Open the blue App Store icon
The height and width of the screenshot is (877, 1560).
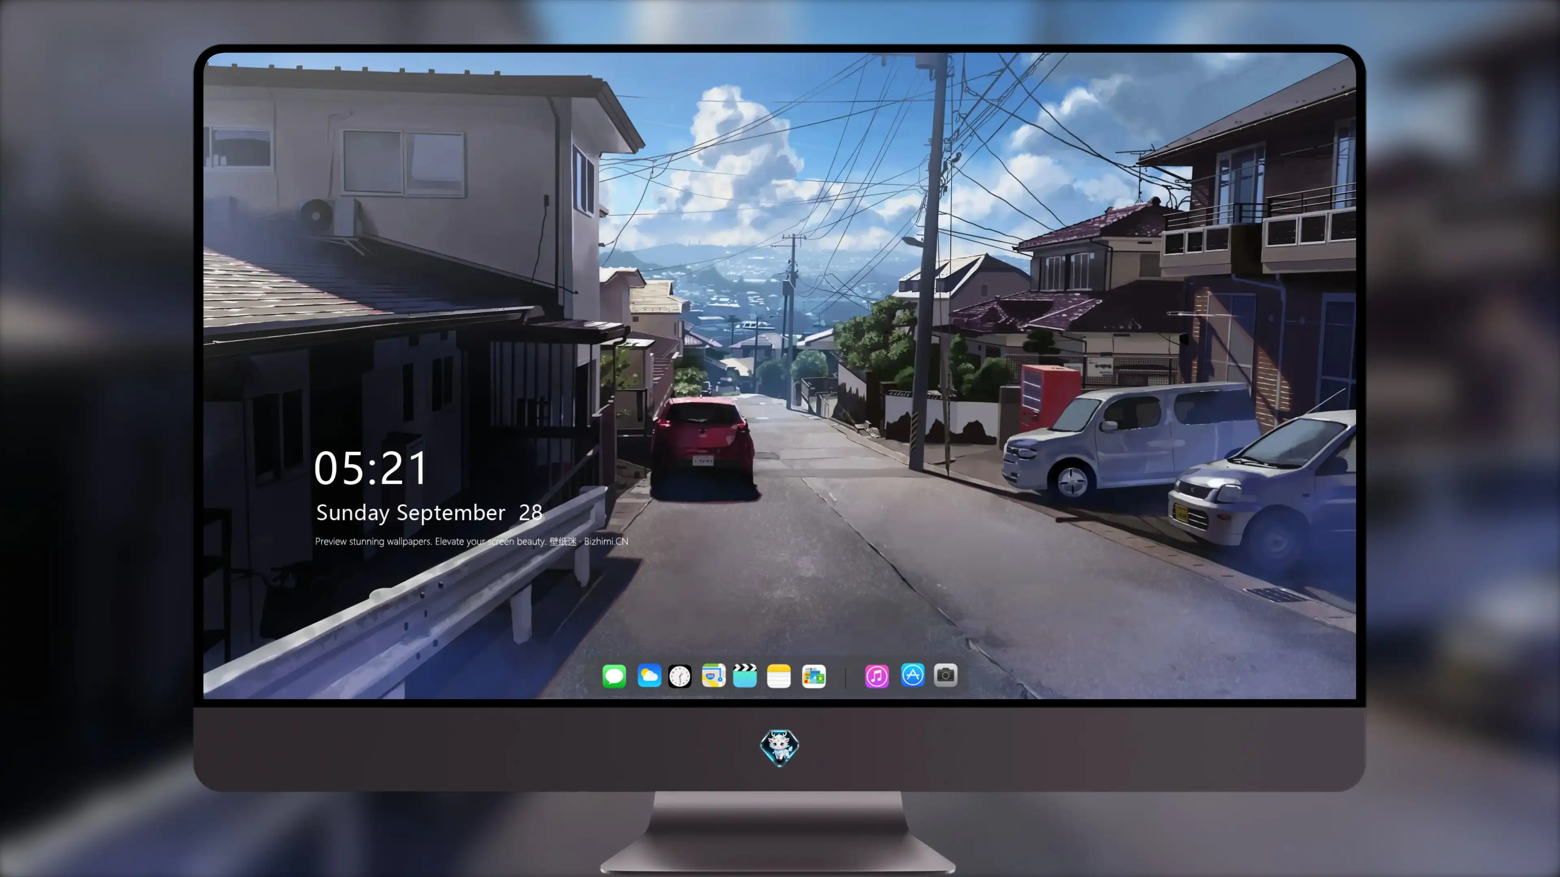pyautogui.click(x=912, y=675)
